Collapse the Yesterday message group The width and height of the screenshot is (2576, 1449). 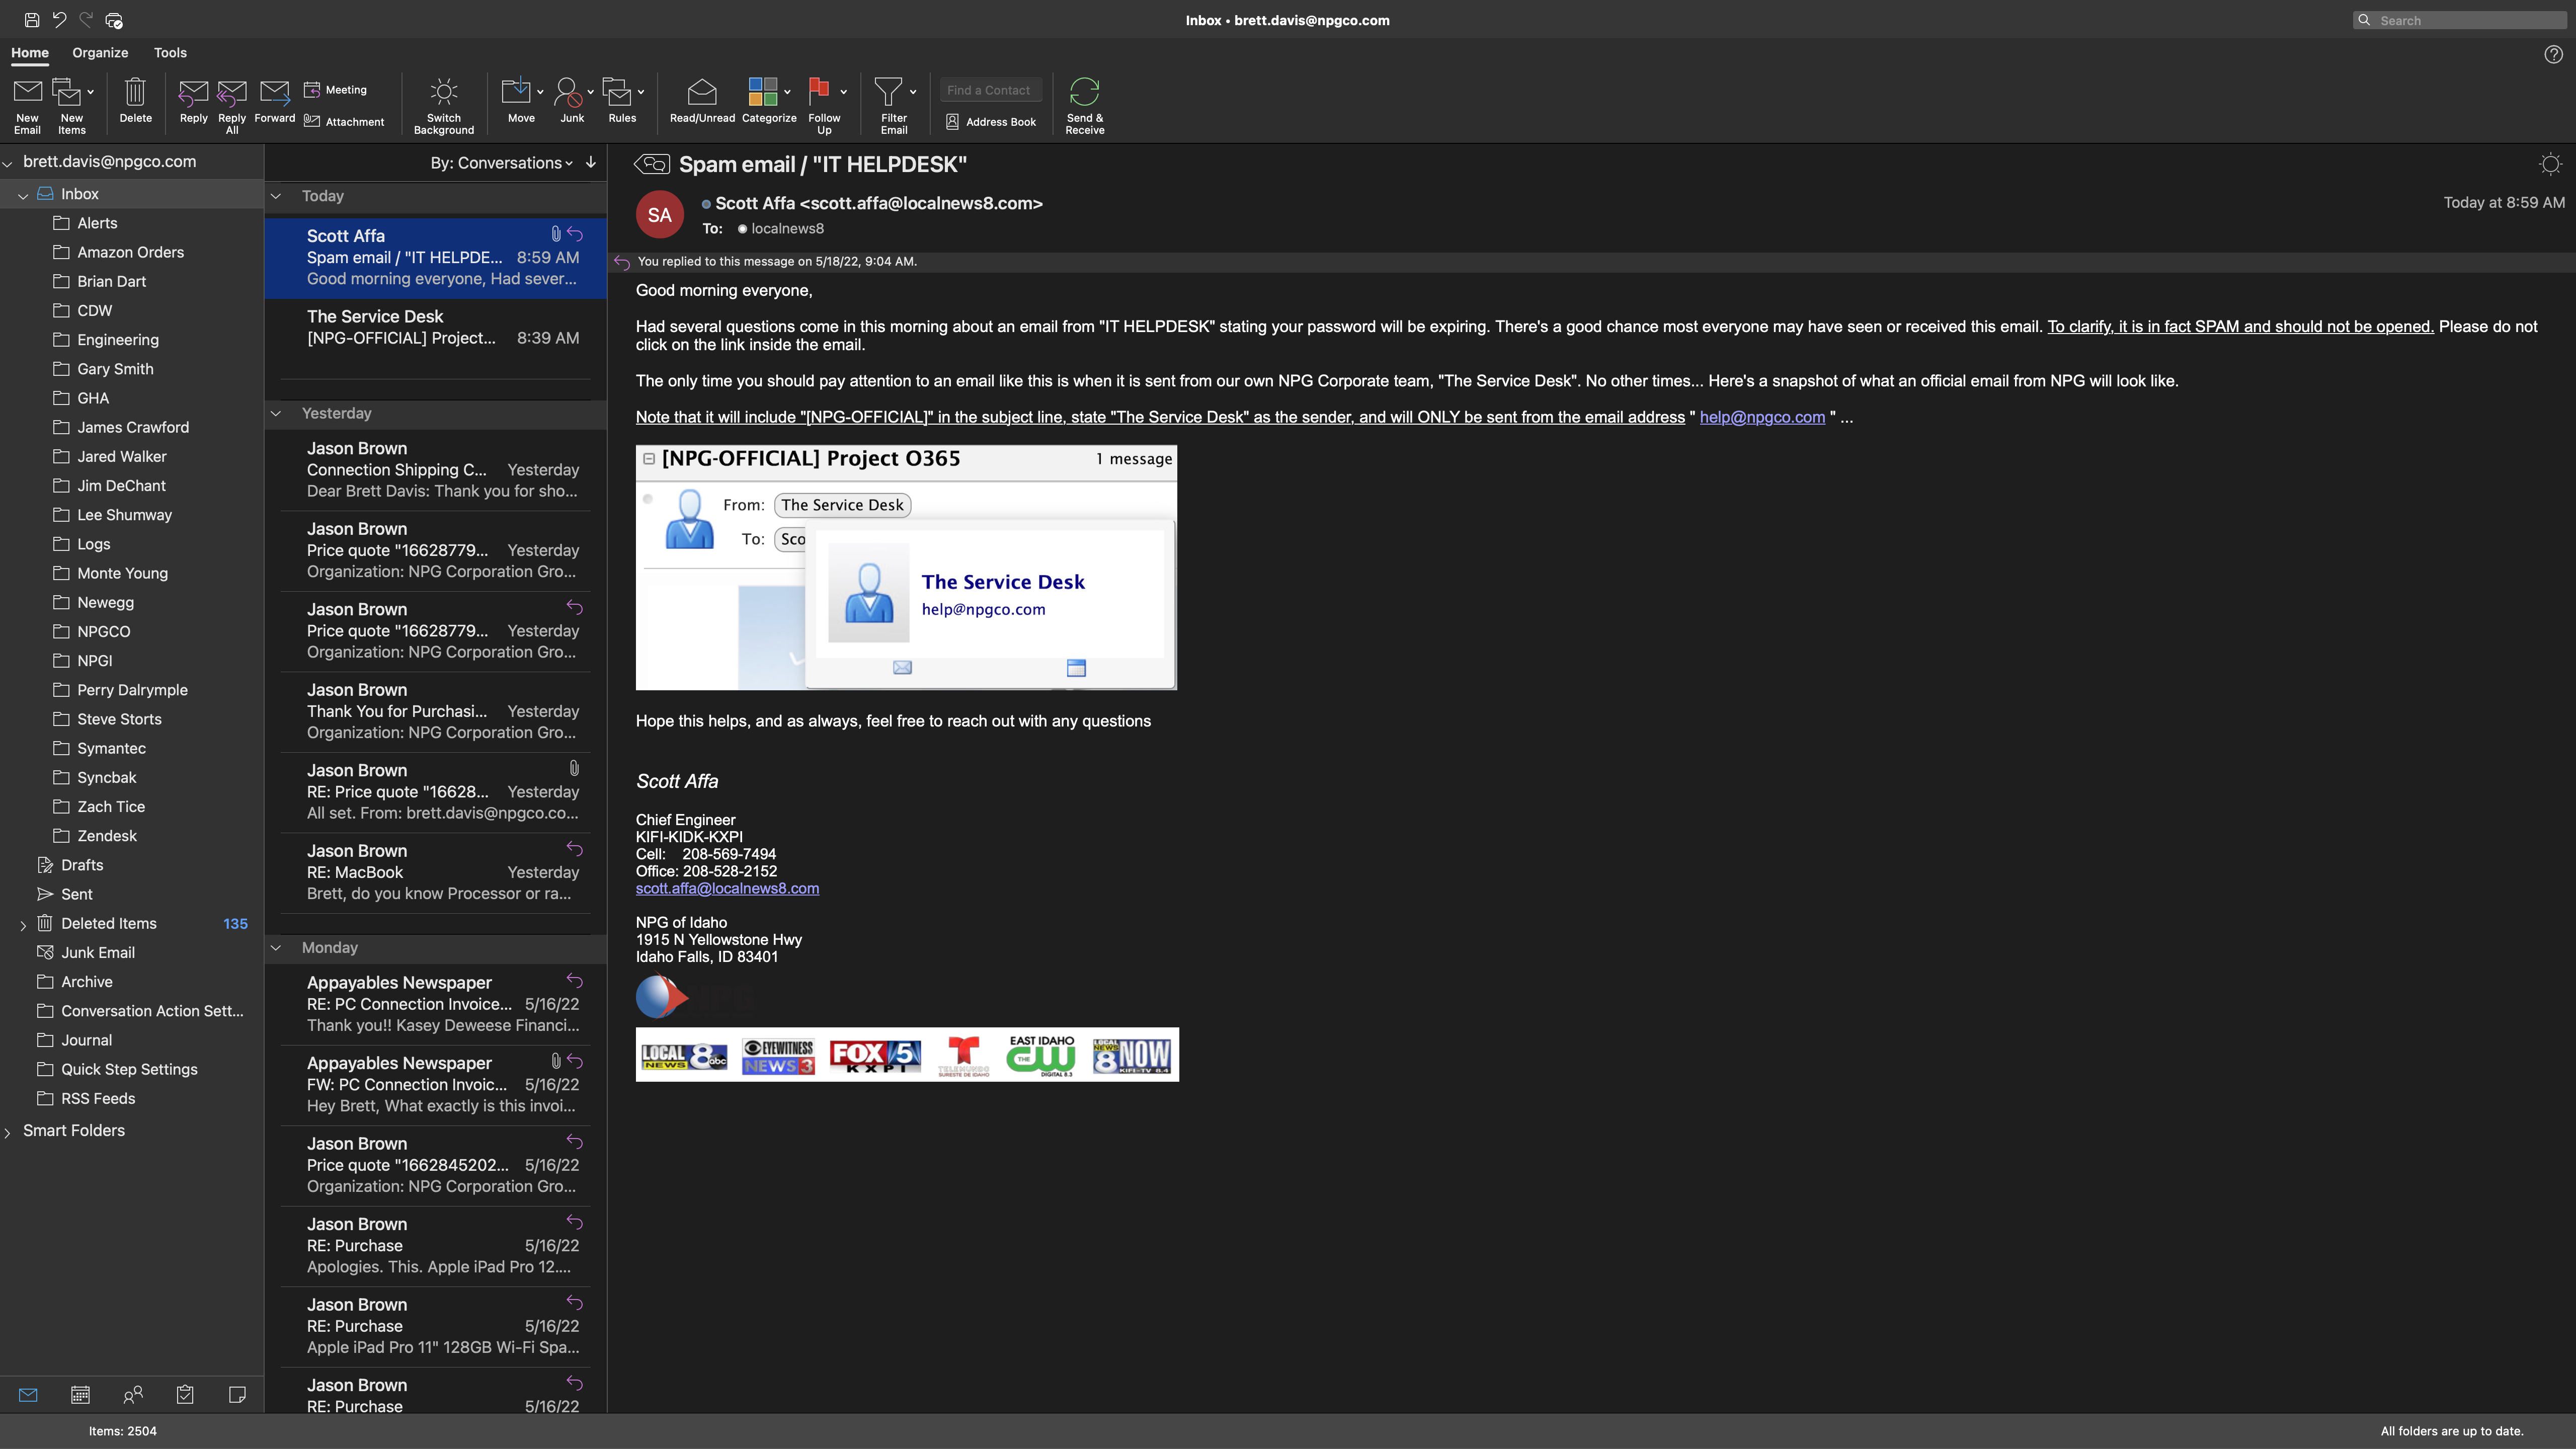coord(276,413)
